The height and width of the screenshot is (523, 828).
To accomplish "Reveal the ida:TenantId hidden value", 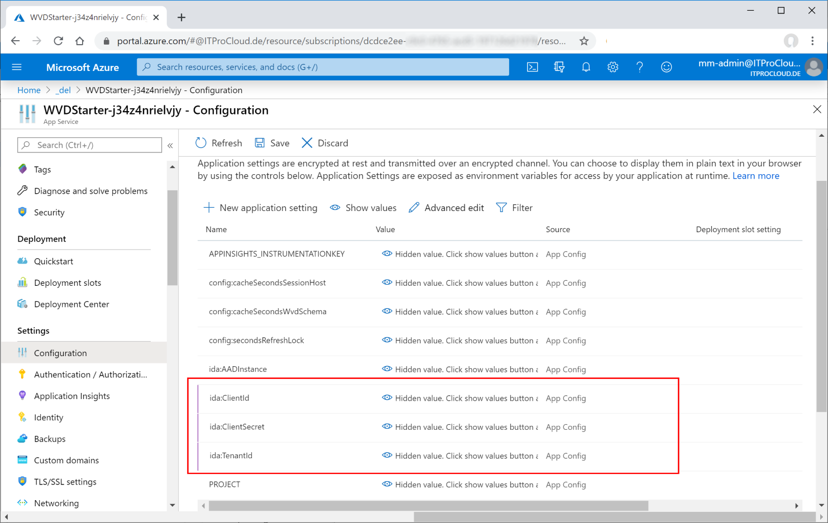I will coord(387,455).
